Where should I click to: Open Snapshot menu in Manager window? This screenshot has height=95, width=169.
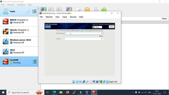(x=21, y=5)
